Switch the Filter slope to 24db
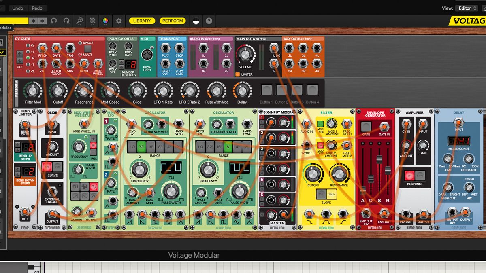 [331, 194]
